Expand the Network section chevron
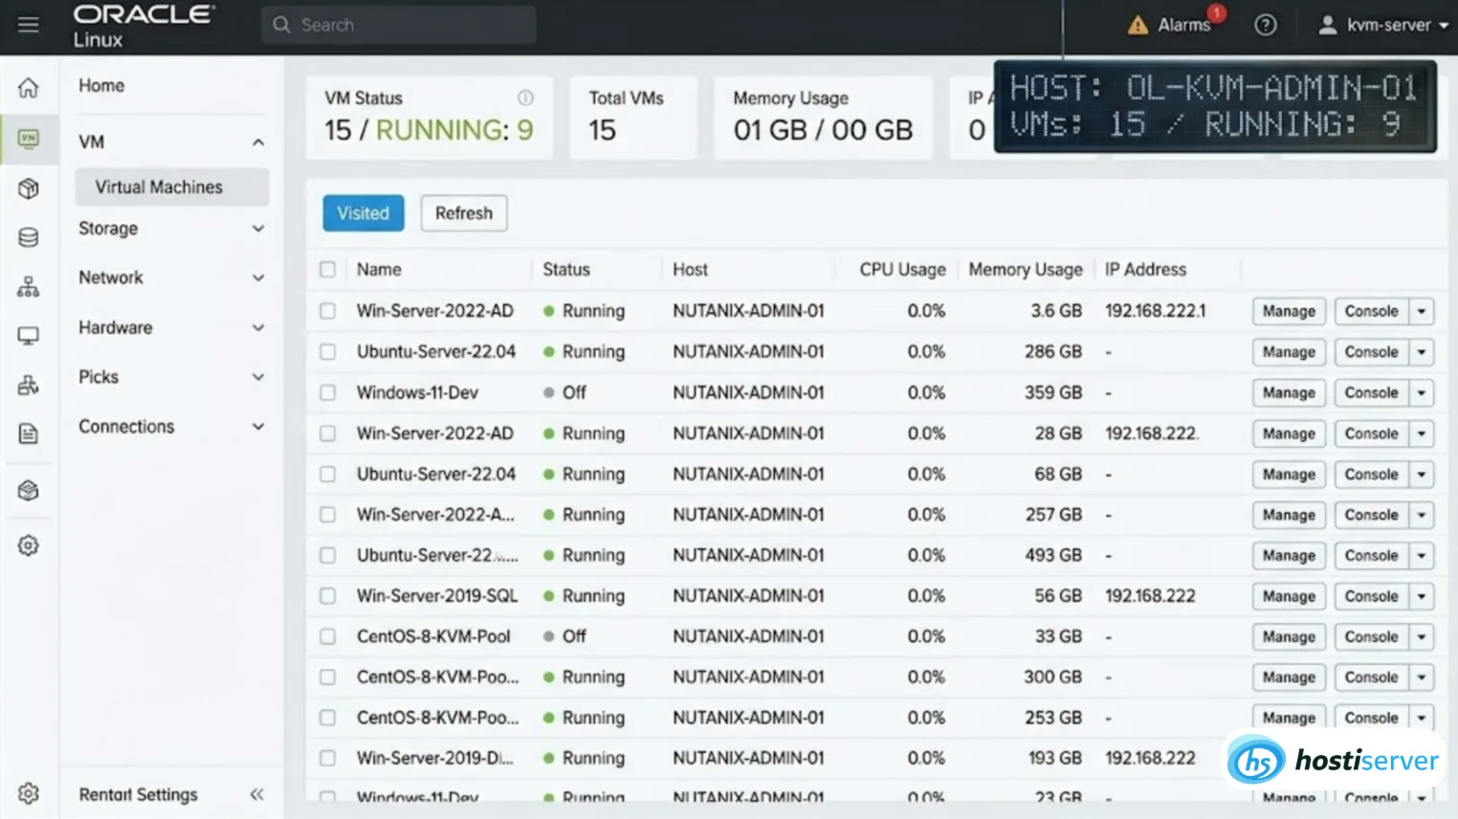 [258, 277]
